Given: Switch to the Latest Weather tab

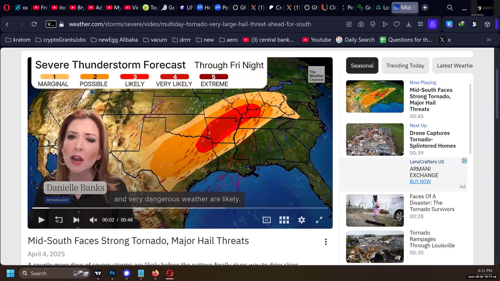Looking at the screenshot, I should [x=453, y=66].
